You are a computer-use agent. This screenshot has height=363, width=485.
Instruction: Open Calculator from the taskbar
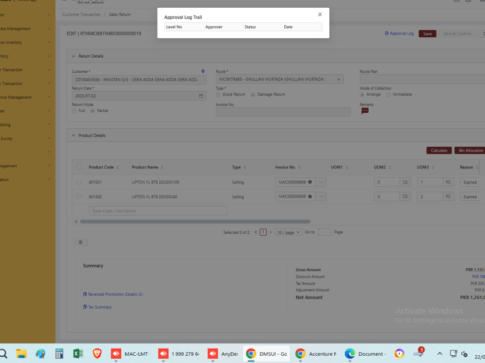coord(59,354)
